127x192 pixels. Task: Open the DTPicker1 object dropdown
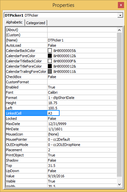tap(120, 15)
